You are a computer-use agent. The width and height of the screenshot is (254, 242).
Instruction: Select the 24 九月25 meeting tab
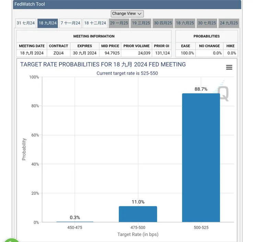coord(229,23)
